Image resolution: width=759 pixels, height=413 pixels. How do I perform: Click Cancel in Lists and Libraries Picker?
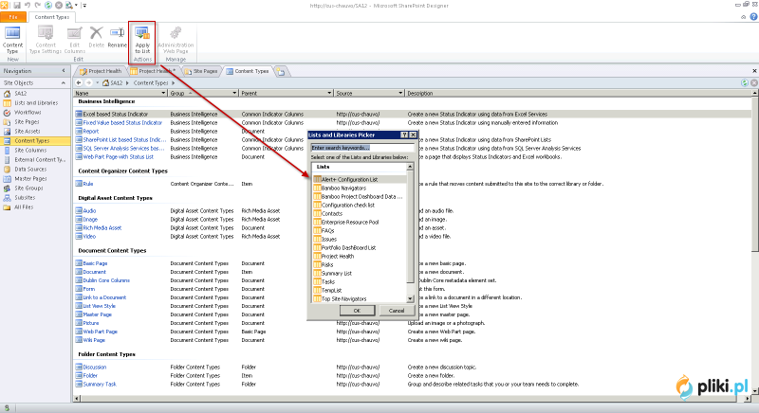(396, 311)
